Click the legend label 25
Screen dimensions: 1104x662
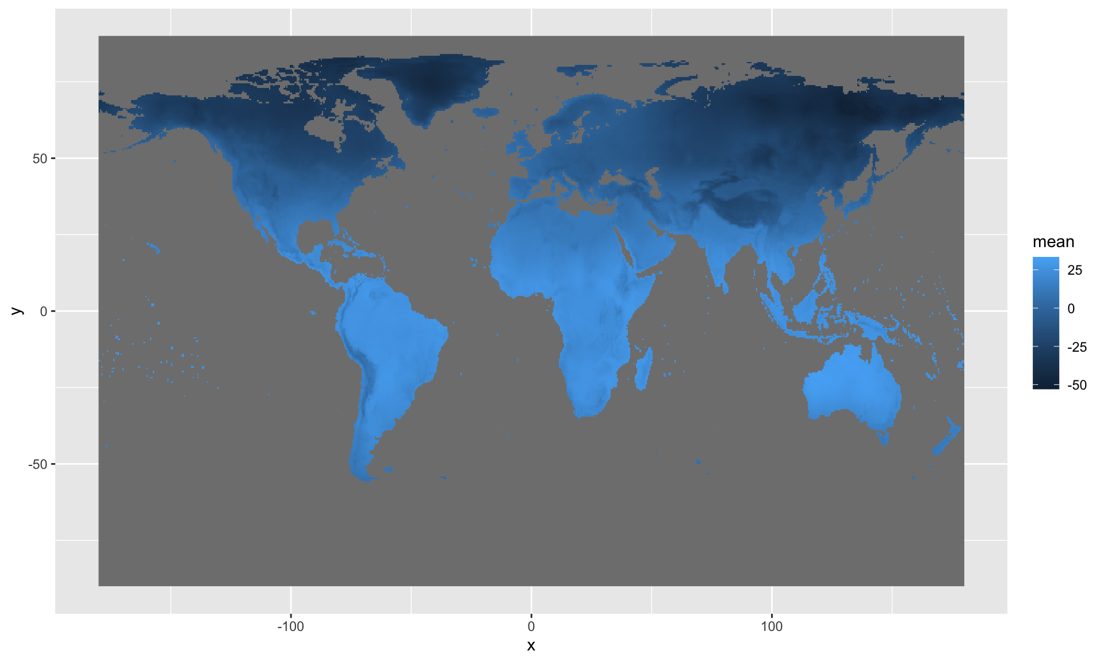(1075, 270)
